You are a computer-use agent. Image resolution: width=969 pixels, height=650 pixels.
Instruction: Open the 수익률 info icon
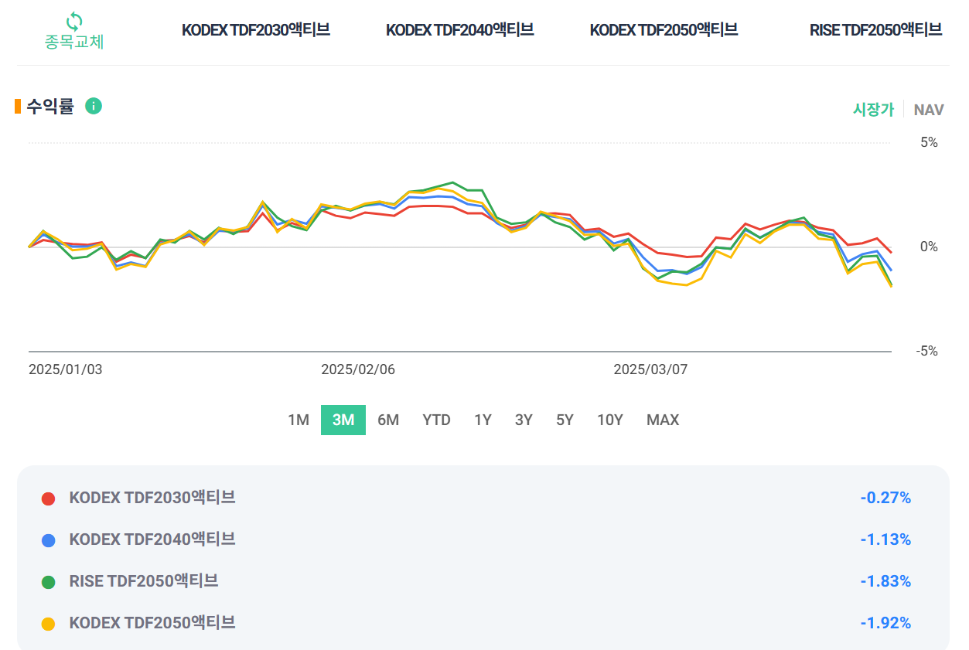click(x=94, y=106)
